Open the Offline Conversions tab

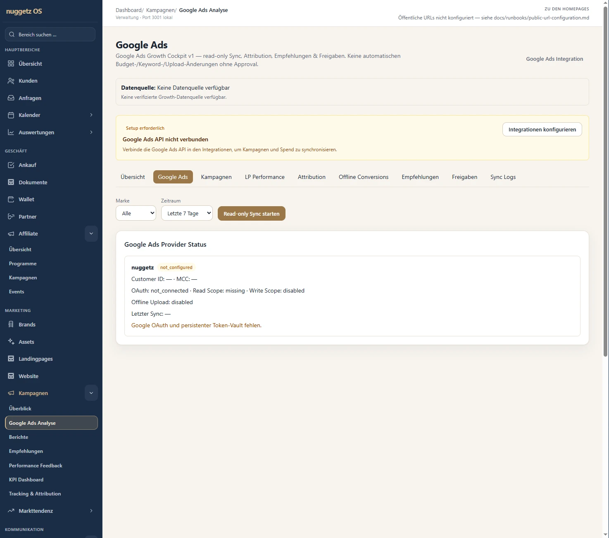tap(364, 177)
